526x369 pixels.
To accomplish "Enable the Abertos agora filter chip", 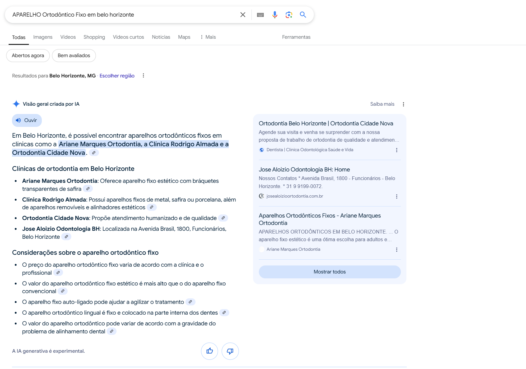I will [x=28, y=56].
